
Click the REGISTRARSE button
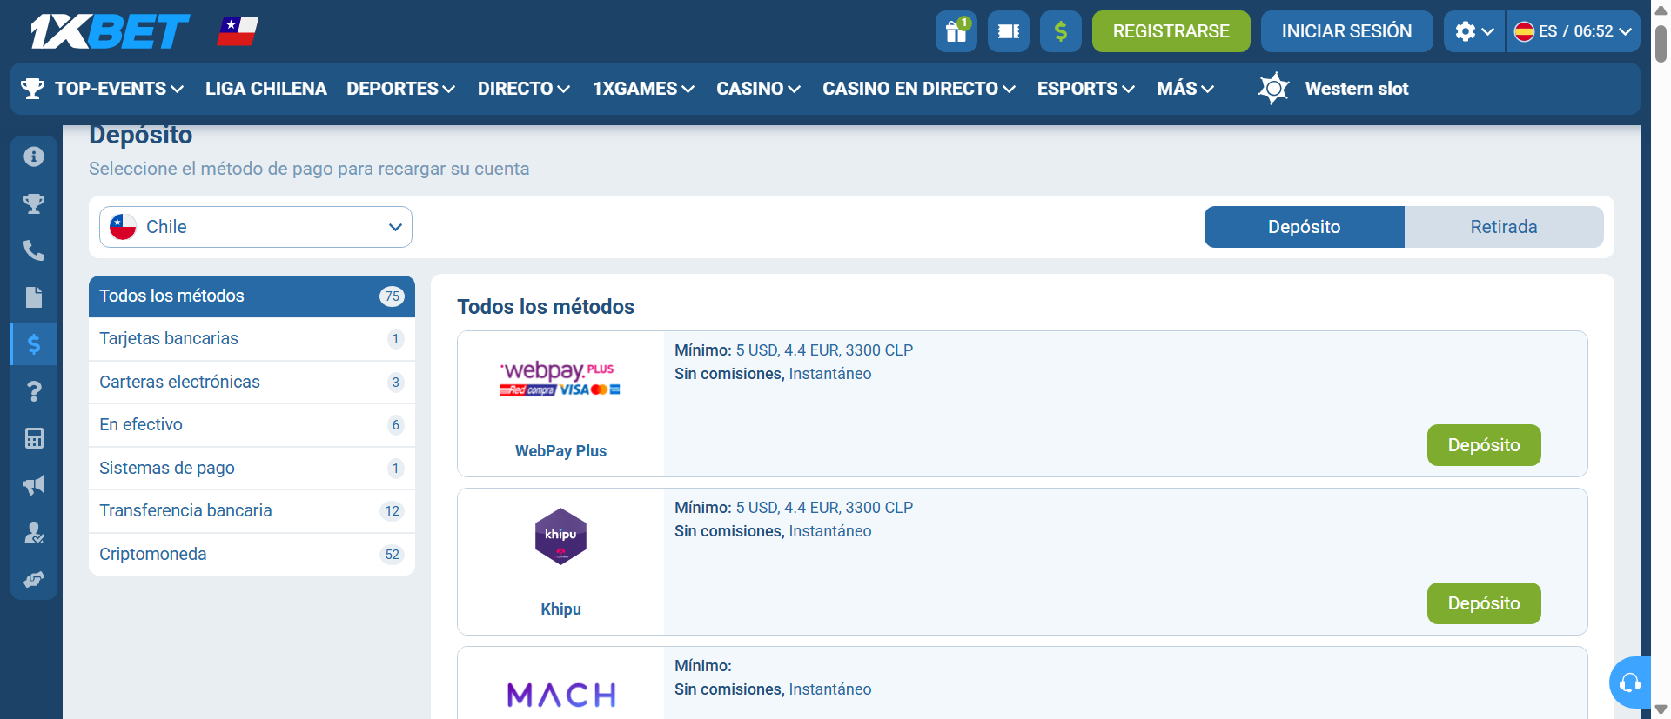(x=1171, y=31)
